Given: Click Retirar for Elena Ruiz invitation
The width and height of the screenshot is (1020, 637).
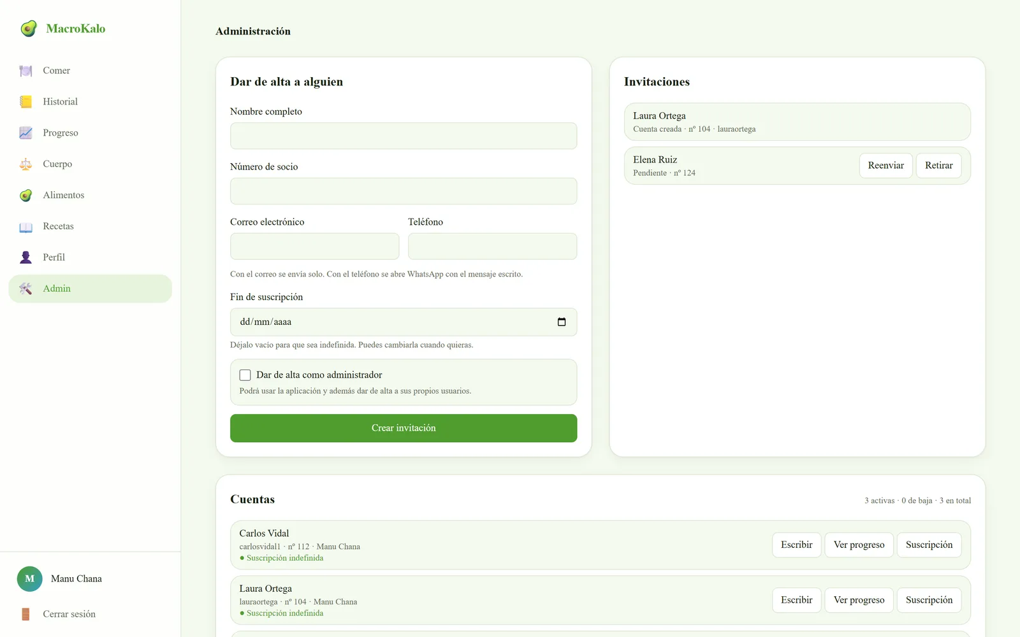Looking at the screenshot, I should pyautogui.click(x=938, y=166).
